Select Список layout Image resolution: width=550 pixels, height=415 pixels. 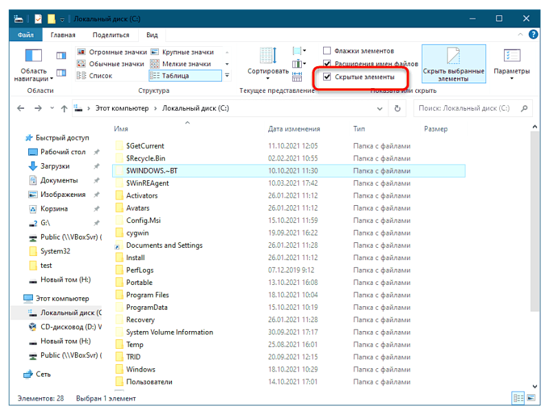(95, 76)
